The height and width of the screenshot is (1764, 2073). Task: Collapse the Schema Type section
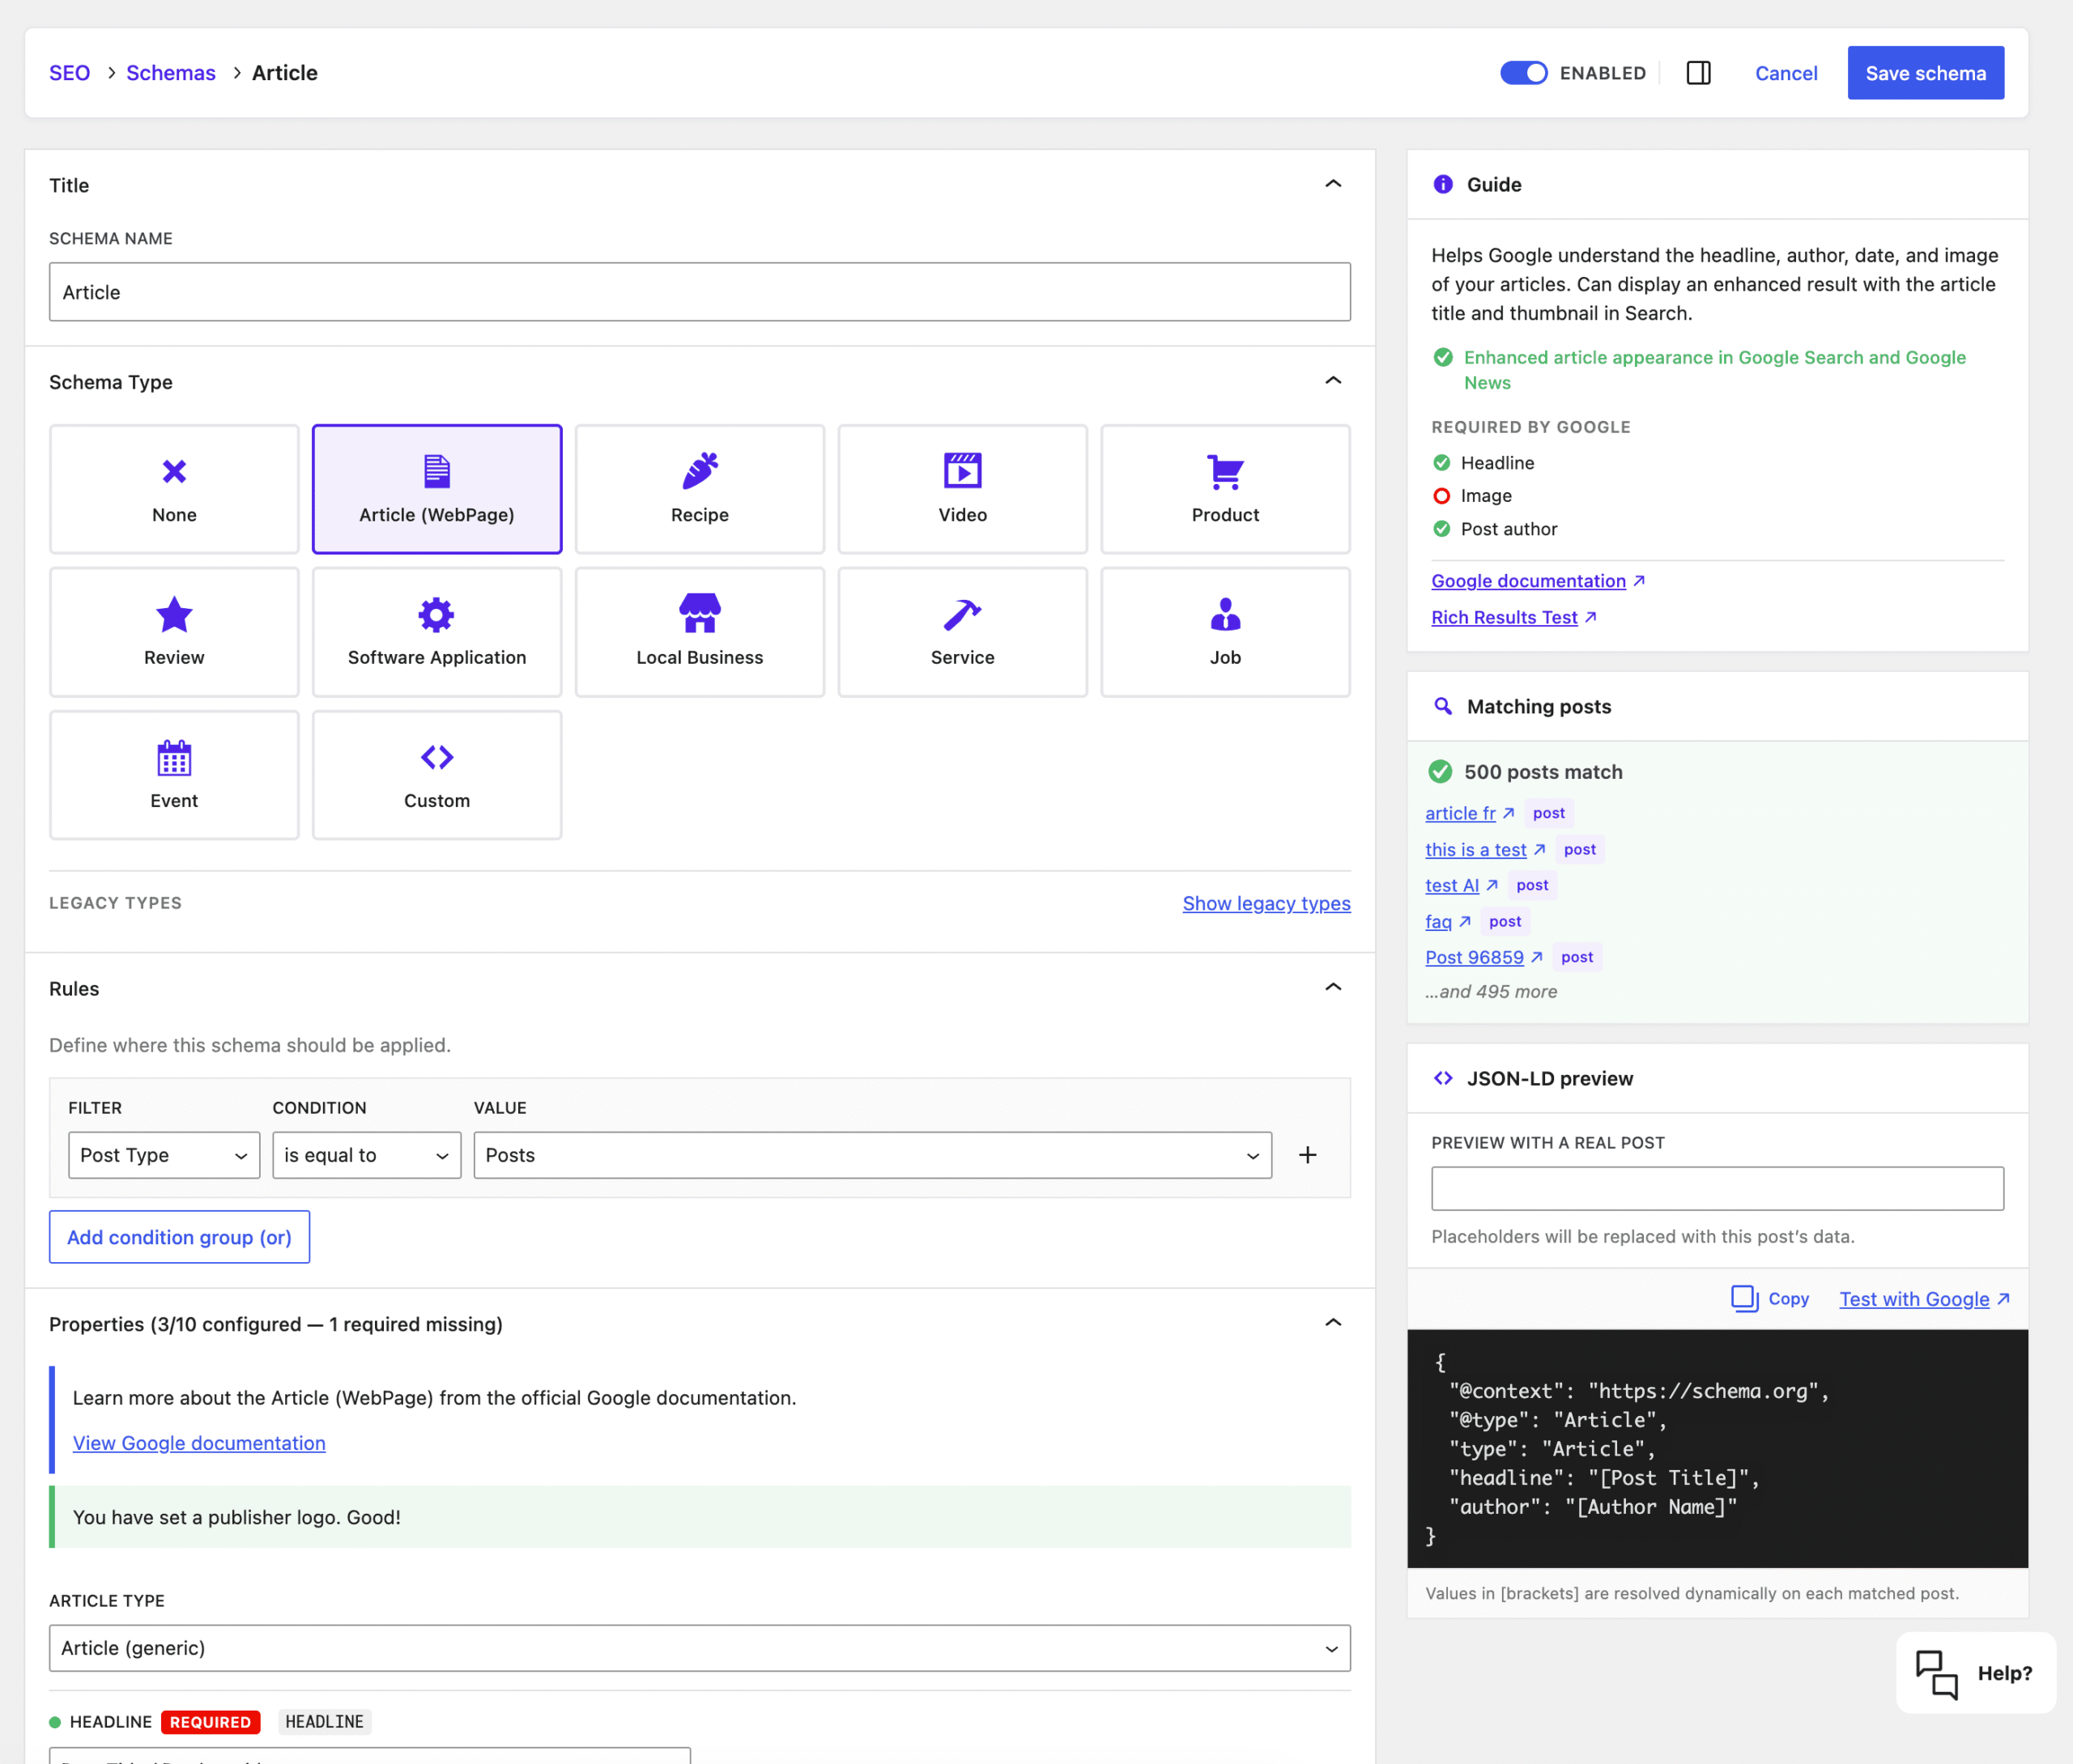pos(1332,381)
